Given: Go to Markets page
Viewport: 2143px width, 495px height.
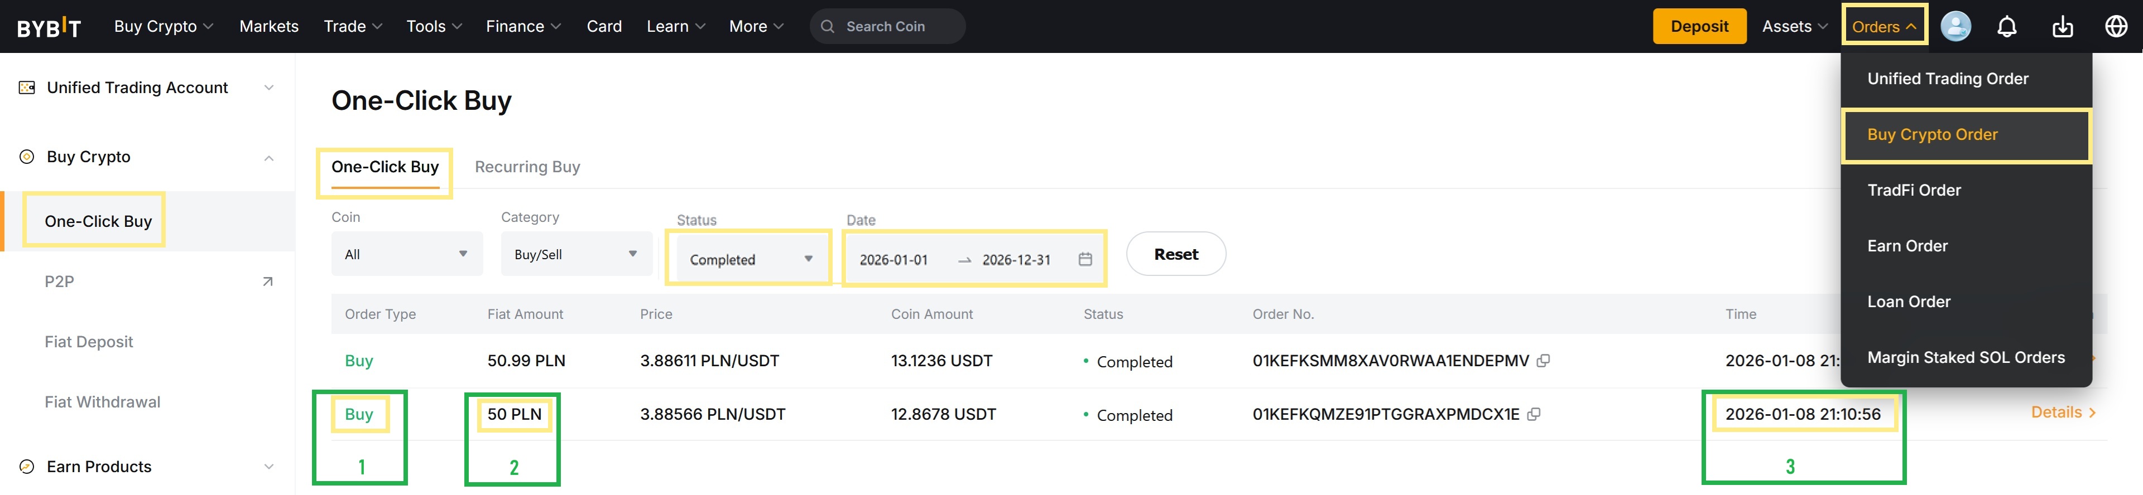Looking at the screenshot, I should pos(268,27).
